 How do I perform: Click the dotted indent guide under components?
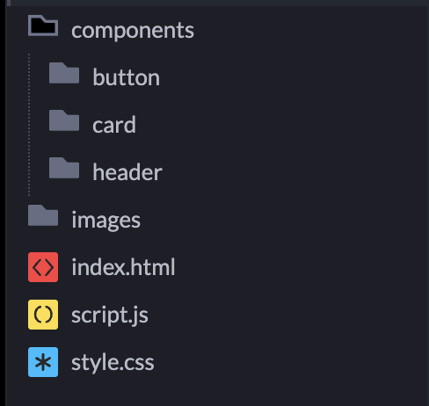pyautogui.click(x=29, y=125)
